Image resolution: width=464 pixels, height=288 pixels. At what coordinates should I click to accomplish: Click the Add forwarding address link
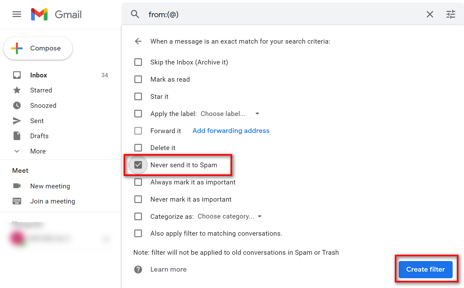[231, 131]
